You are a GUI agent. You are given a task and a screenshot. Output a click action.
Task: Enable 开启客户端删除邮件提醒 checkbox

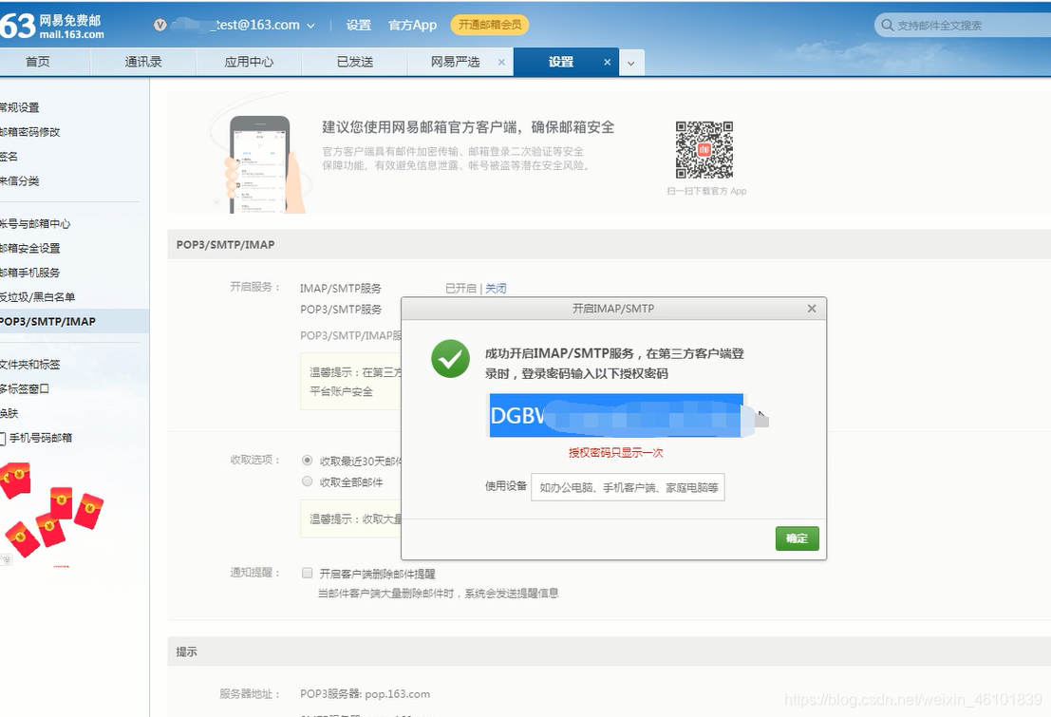pos(307,573)
